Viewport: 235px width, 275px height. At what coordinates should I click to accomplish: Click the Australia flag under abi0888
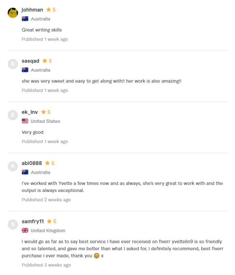pos(25,172)
